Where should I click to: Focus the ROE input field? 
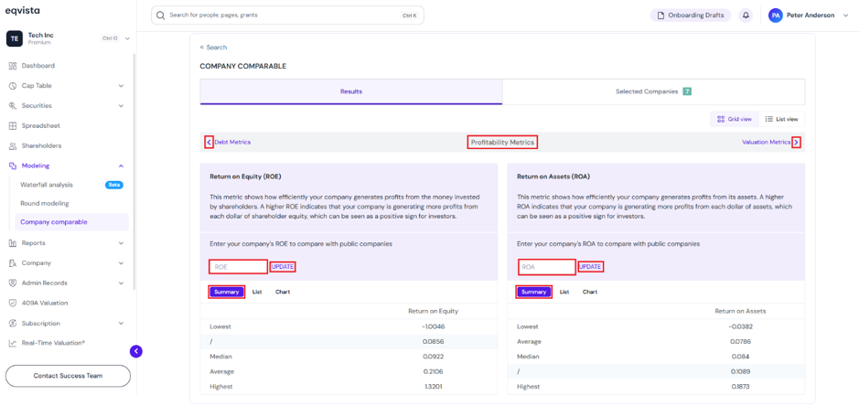coord(239,267)
